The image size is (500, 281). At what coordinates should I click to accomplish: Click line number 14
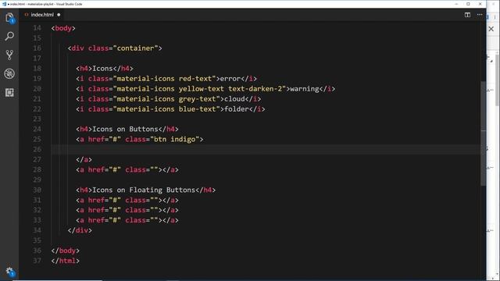(37, 28)
